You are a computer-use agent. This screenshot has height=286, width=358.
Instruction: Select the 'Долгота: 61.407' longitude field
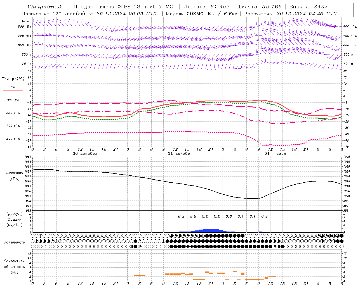tap(207, 7)
